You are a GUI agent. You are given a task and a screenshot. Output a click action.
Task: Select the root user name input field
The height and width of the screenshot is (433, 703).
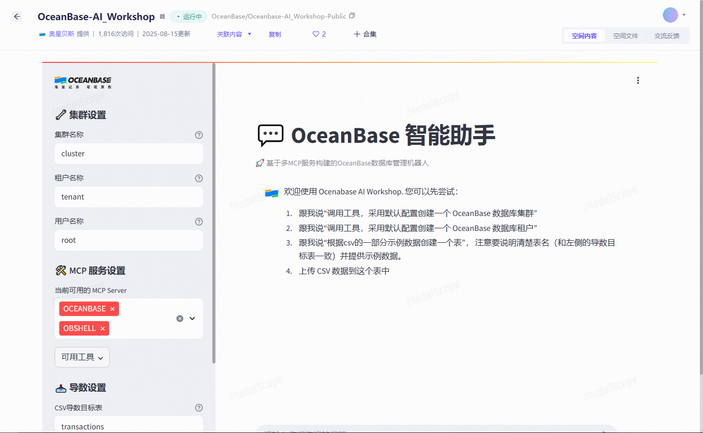click(128, 240)
